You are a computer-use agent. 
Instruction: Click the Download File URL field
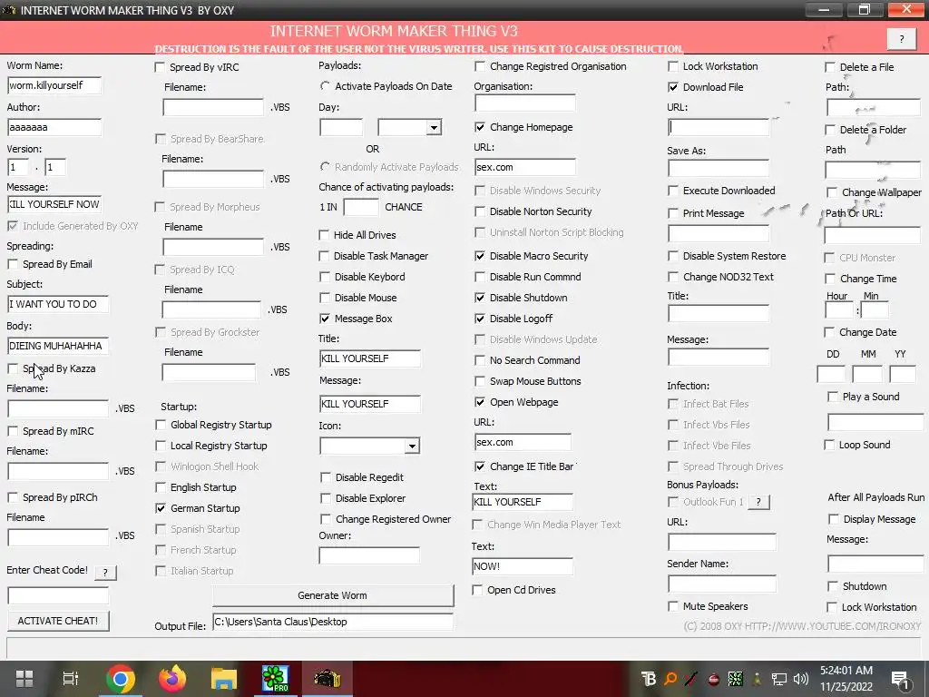[x=719, y=127]
